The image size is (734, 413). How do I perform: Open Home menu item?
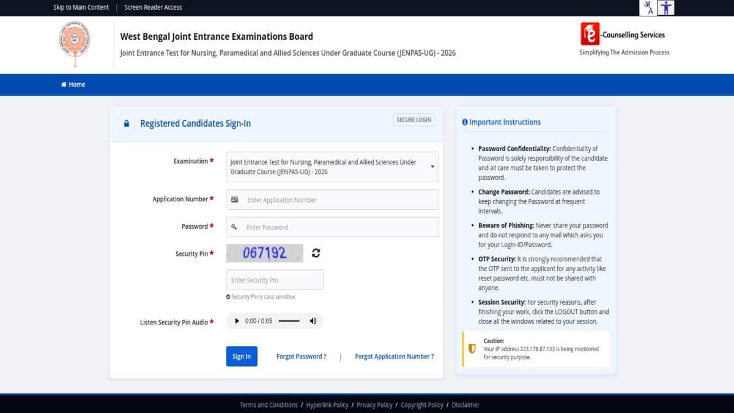click(x=73, y=84)
